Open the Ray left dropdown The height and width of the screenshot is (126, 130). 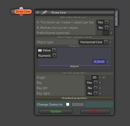click(95, 88)
